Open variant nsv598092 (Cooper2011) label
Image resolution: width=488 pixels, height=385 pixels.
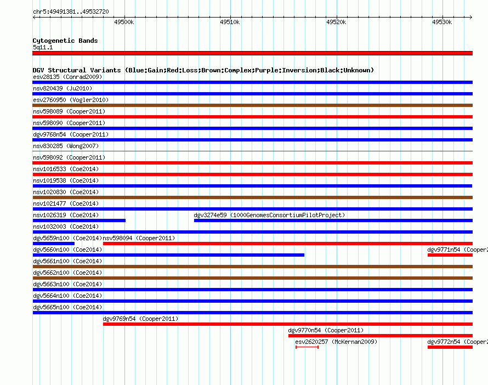(x=69, y=157)
